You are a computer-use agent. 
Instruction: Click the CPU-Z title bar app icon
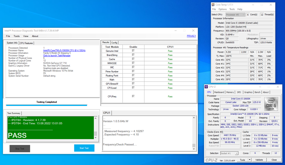206,87
